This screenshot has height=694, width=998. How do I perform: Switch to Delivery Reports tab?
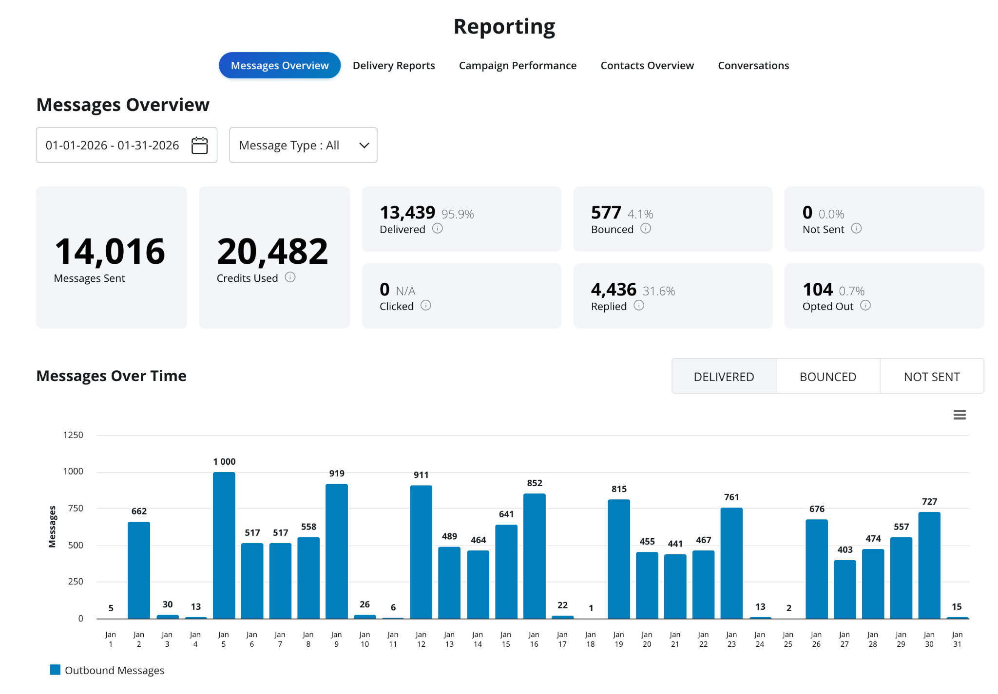394,65
